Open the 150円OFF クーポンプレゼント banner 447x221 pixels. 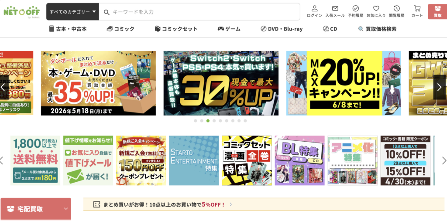tap(141, 160)
